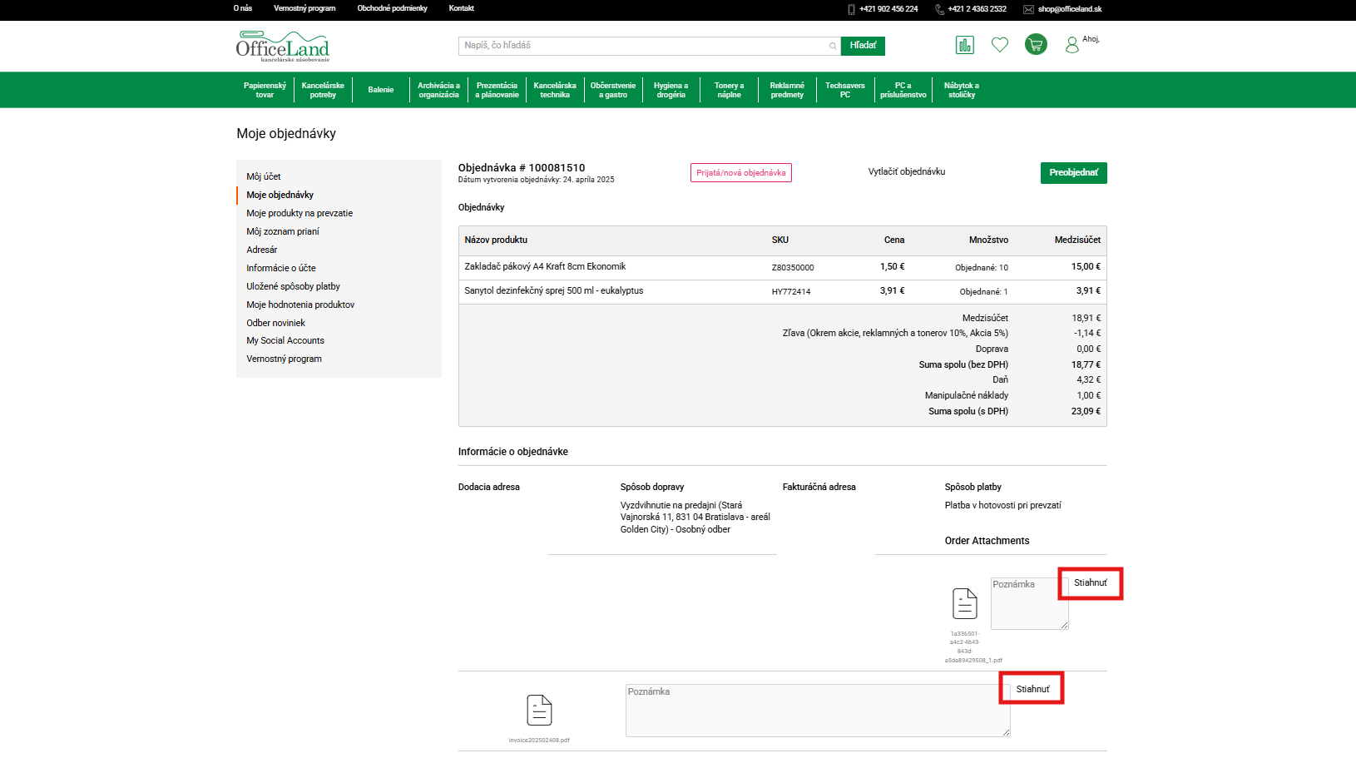
Task: Open Nábytok a stoličky category
Action: point(961,90)
